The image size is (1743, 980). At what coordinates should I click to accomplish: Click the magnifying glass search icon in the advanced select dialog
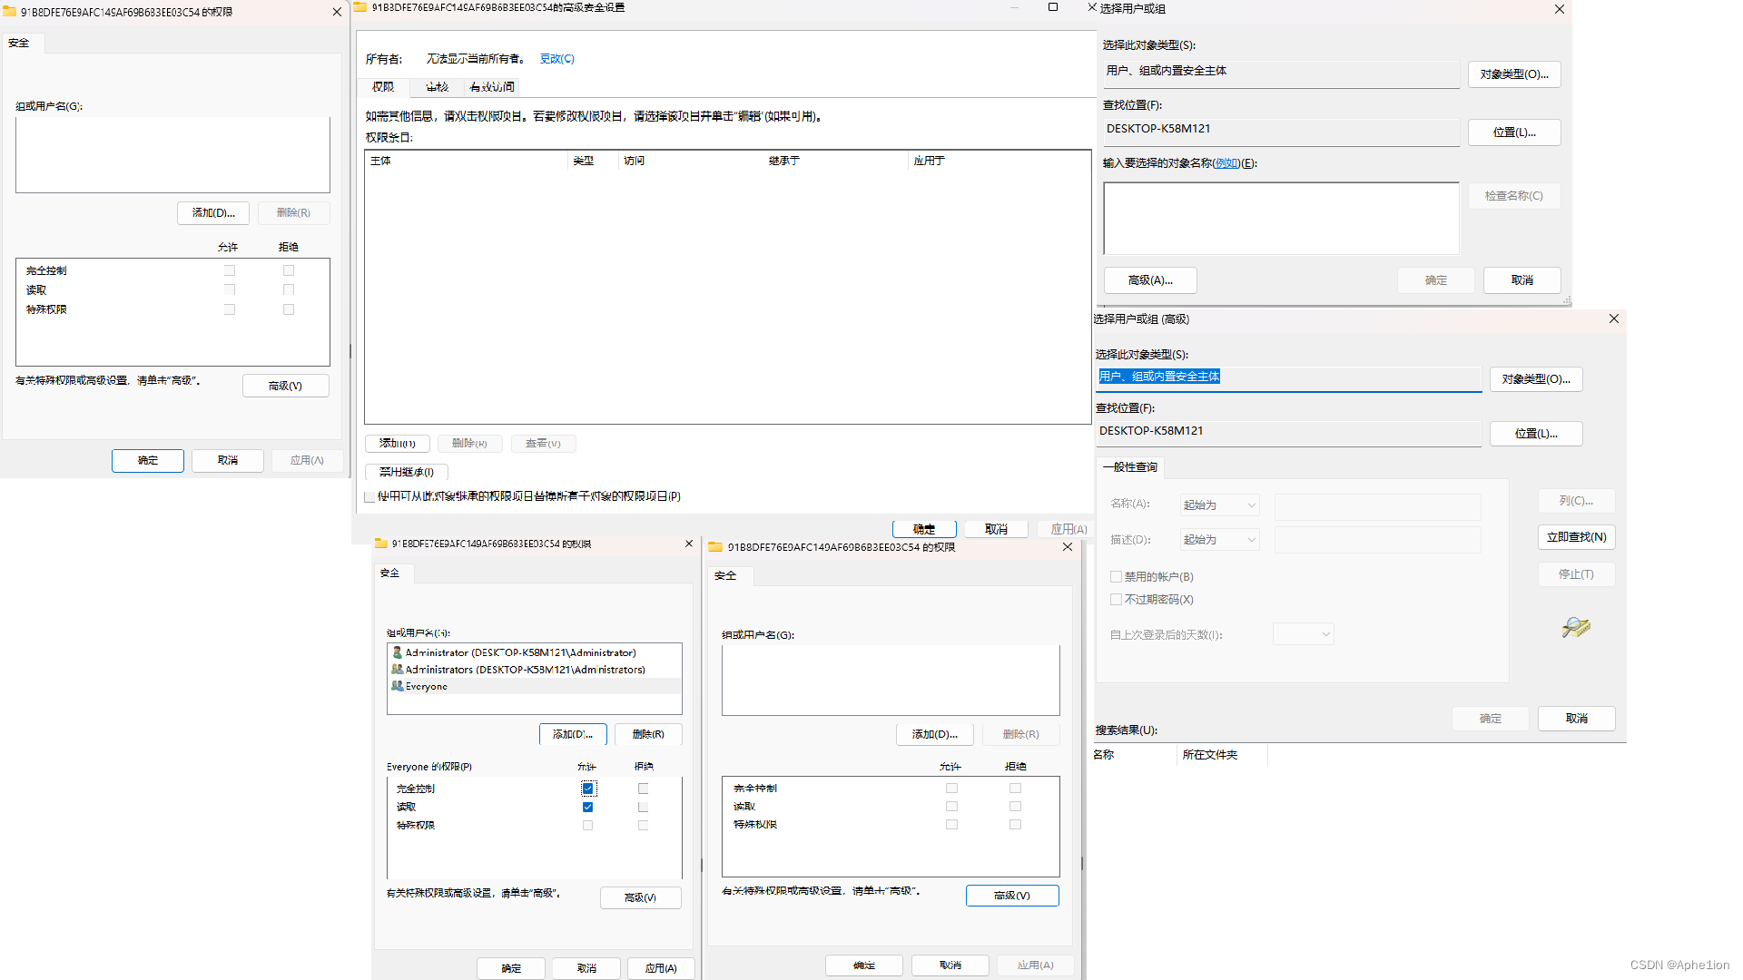click(1576, 627)
